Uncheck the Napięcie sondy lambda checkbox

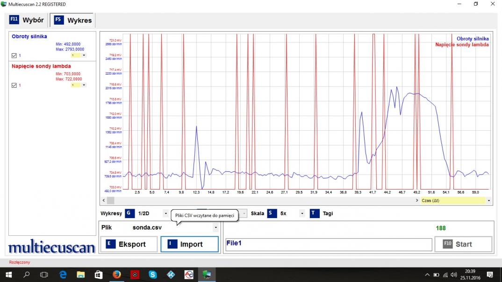14,85
